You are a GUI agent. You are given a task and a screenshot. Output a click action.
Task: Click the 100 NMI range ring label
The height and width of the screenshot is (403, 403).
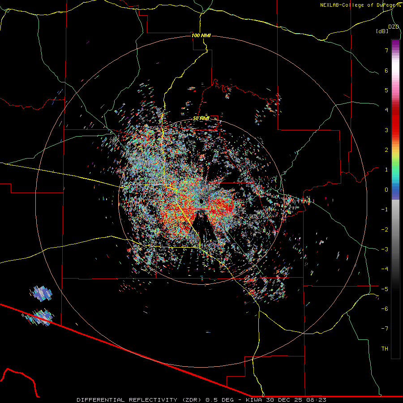(x=201, y=35)
